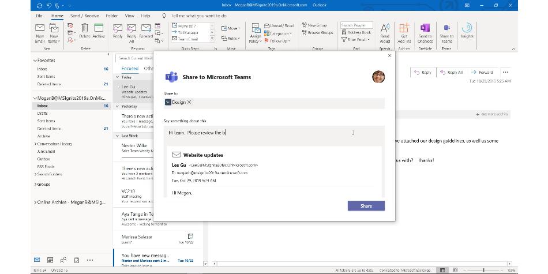Open the Help ribbon tab

[x=145, y=16]
